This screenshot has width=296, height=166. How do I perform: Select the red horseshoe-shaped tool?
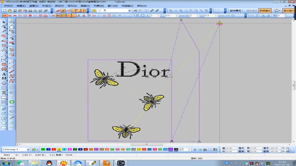click(4, 69)
